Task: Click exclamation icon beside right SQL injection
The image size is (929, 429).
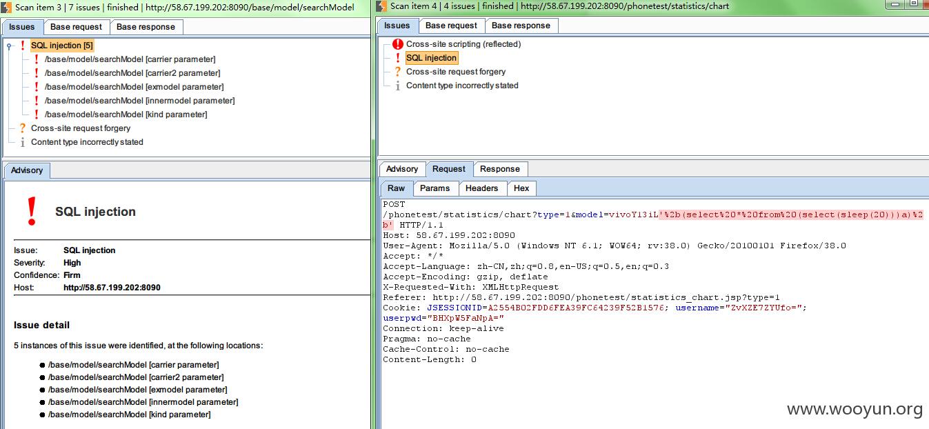Action: tap(397, 58)
